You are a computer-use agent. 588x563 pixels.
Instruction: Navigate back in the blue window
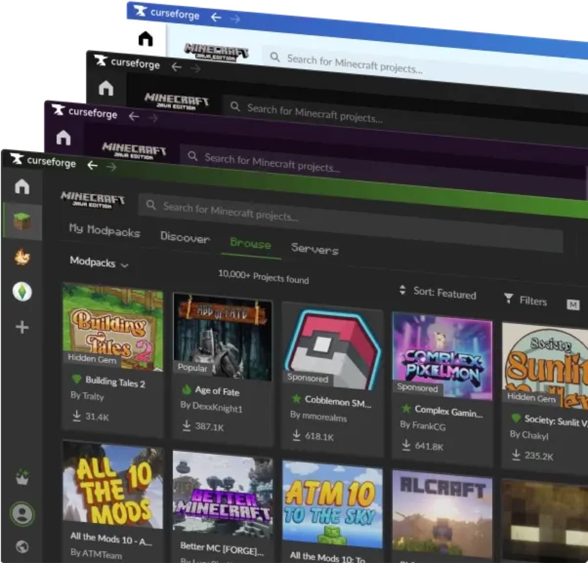pyautogui.click(x=216, y=17)
